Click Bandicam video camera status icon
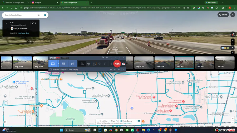Viewport: 237px width, 133px height. pos(111,69)
